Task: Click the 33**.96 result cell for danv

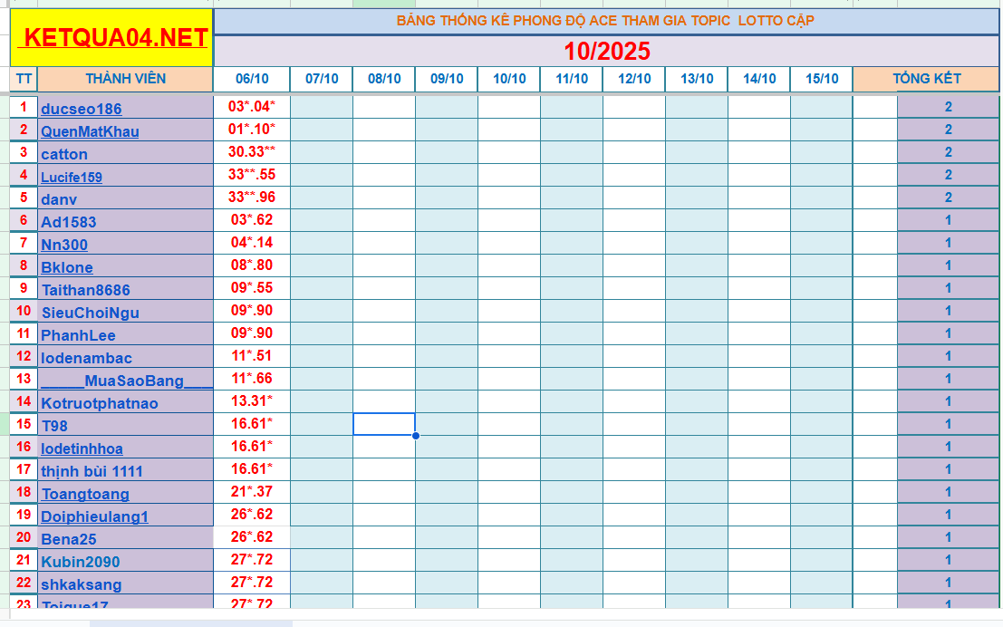Action: [252, 198]
